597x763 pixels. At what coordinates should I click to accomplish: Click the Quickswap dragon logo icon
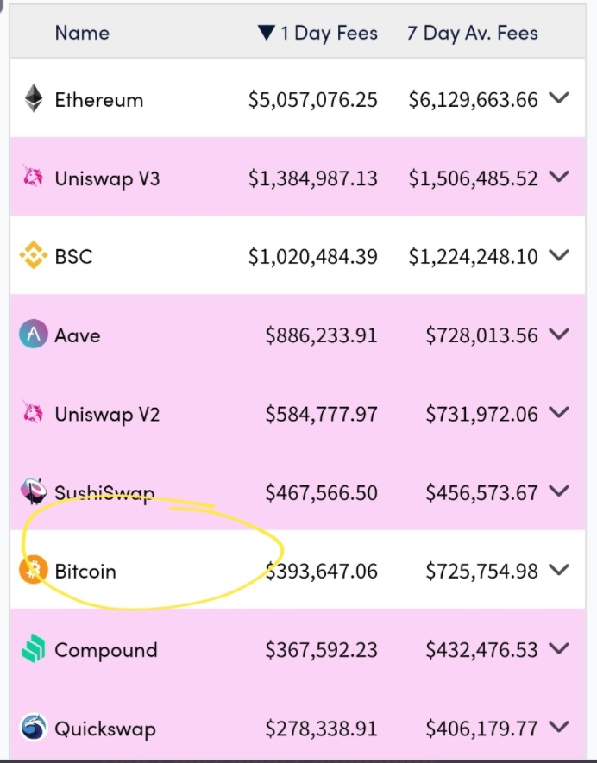click(33, 728)
